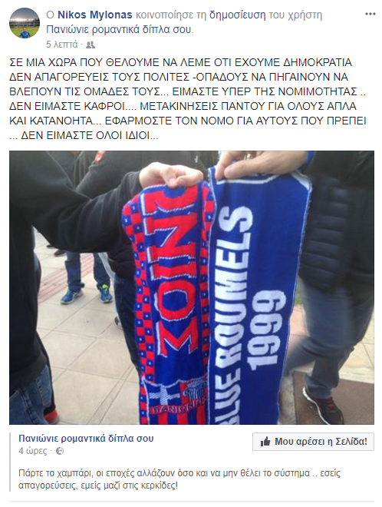Click the public globe icon next to 4 ώρες

(x=60, y=451)
